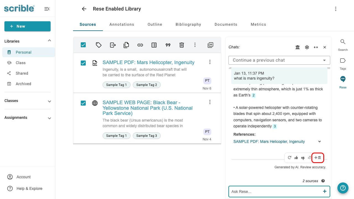The image size is (354, 199).
Task: Add the chat answer to library
Action: coord(317,158)
